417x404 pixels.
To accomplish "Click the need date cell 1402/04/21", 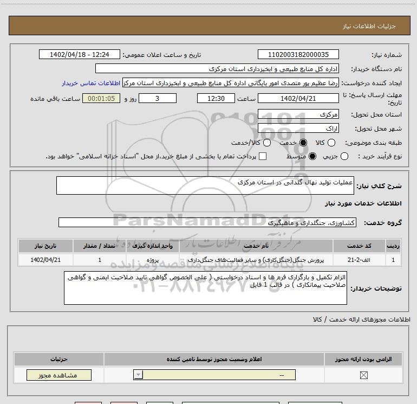I will 45,260.
